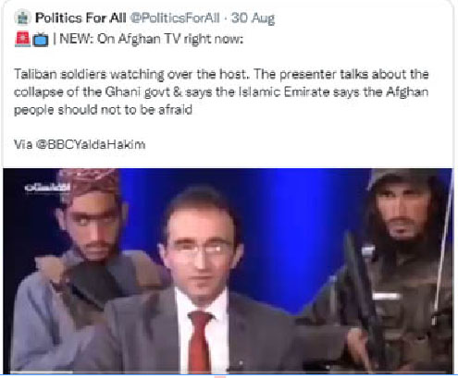Click the channel watermark logo in the video
The image size is (458, 378).
(x=47, y=187)
